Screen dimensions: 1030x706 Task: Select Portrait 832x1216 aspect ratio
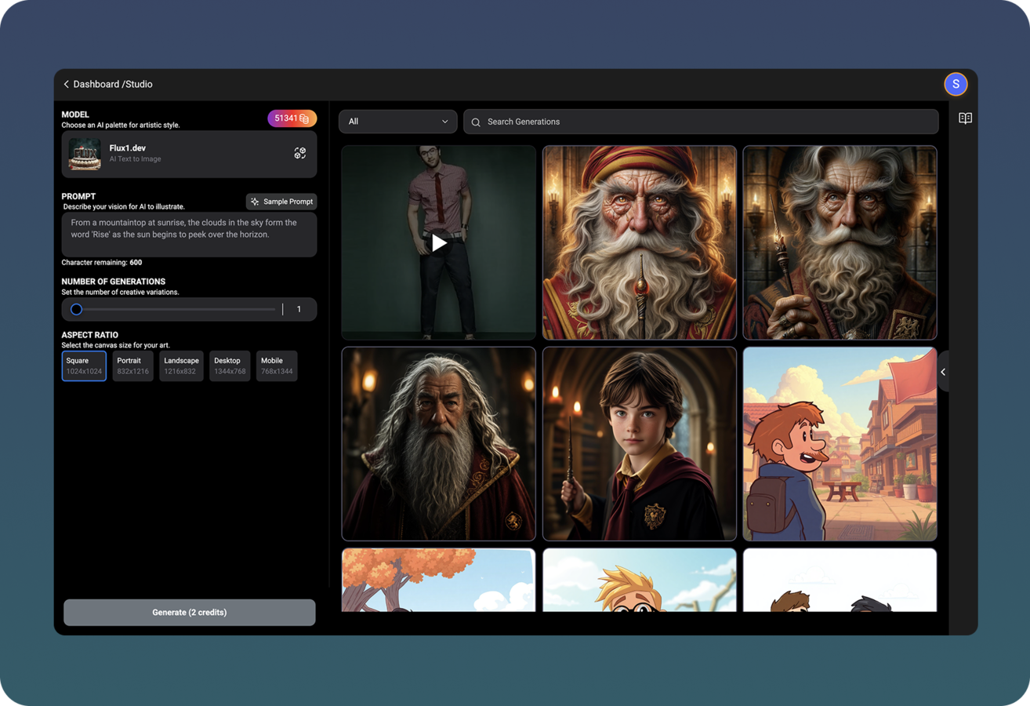pos(132,366)
